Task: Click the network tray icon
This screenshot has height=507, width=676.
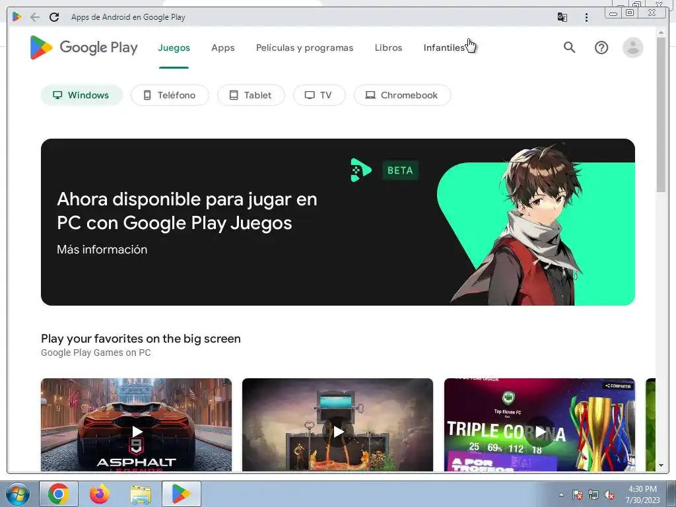Action: [x=593, y=495]
